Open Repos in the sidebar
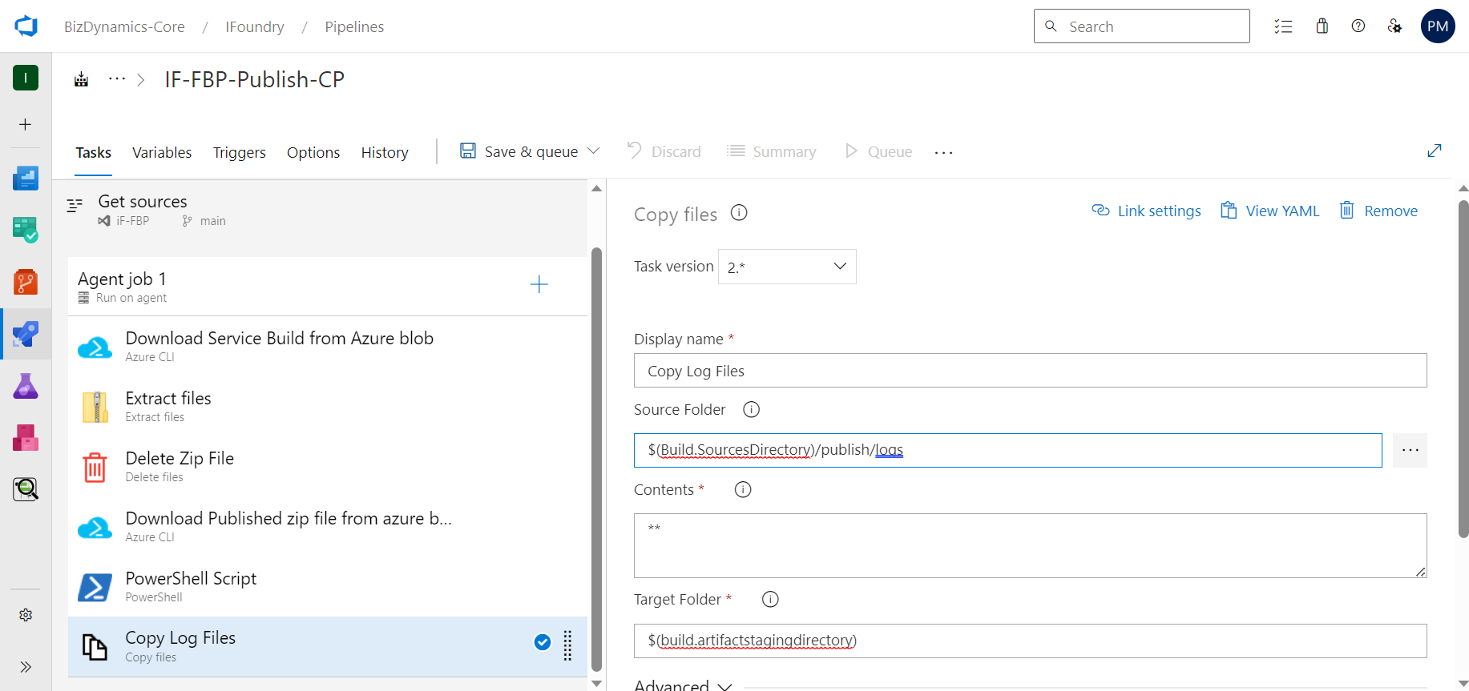Viewport: 1469px width, 691px height. (26, 282)
